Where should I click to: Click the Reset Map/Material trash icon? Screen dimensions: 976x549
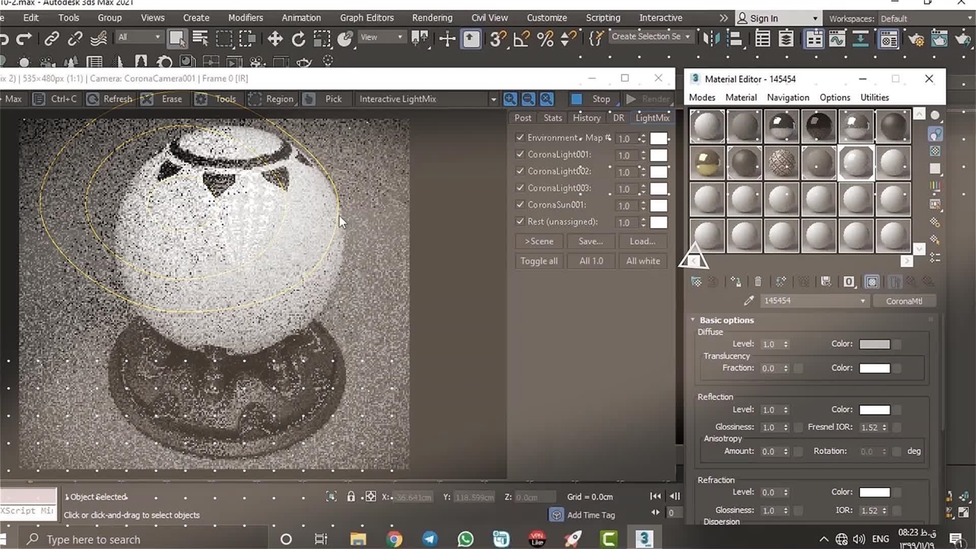tap(758, 282)
